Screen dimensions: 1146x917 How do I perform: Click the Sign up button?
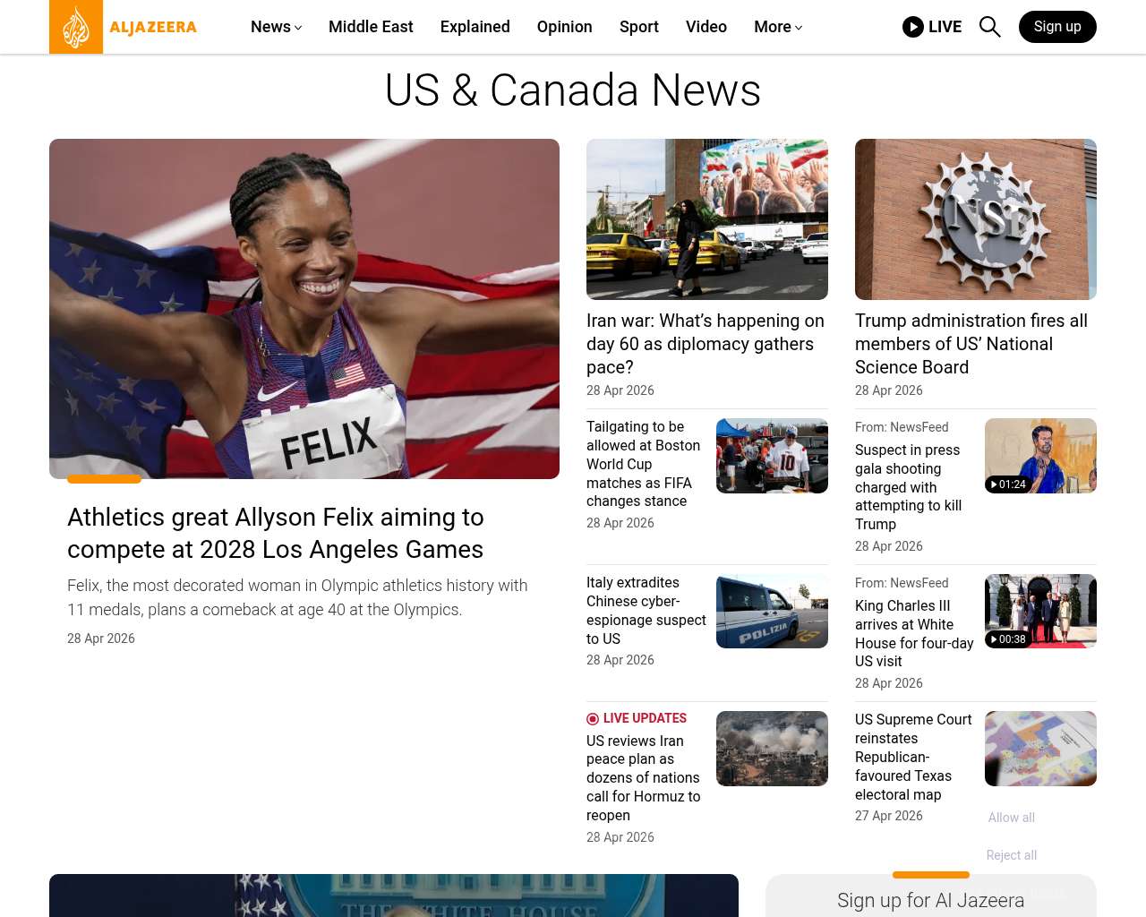coord(1057,27)
